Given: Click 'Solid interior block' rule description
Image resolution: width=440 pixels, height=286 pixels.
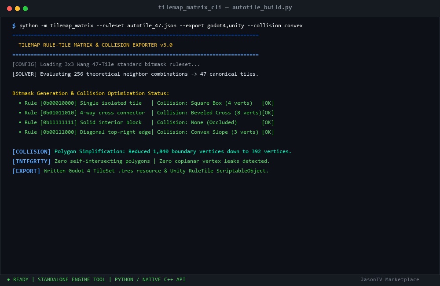Looking at the screenshot, I should click(111, 122).
